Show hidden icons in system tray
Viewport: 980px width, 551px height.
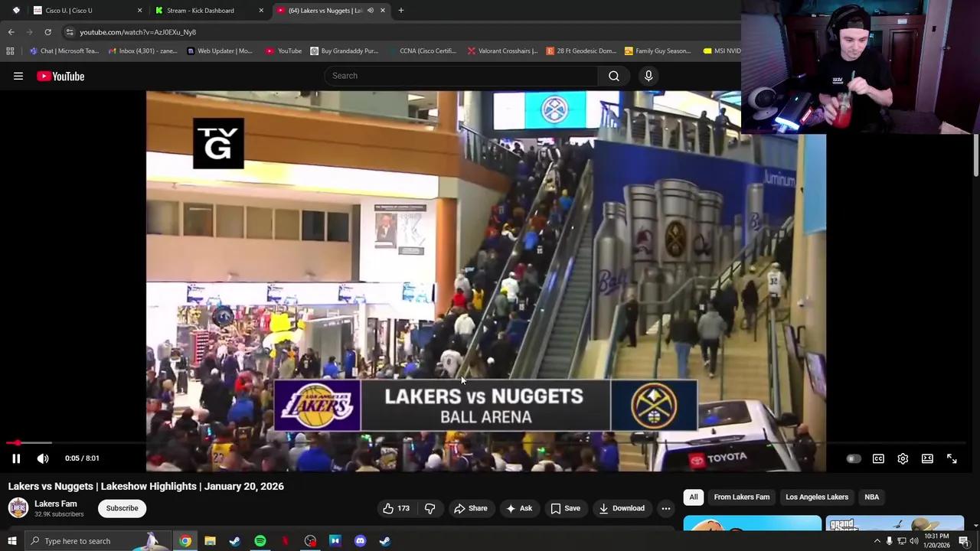(877, 541)
